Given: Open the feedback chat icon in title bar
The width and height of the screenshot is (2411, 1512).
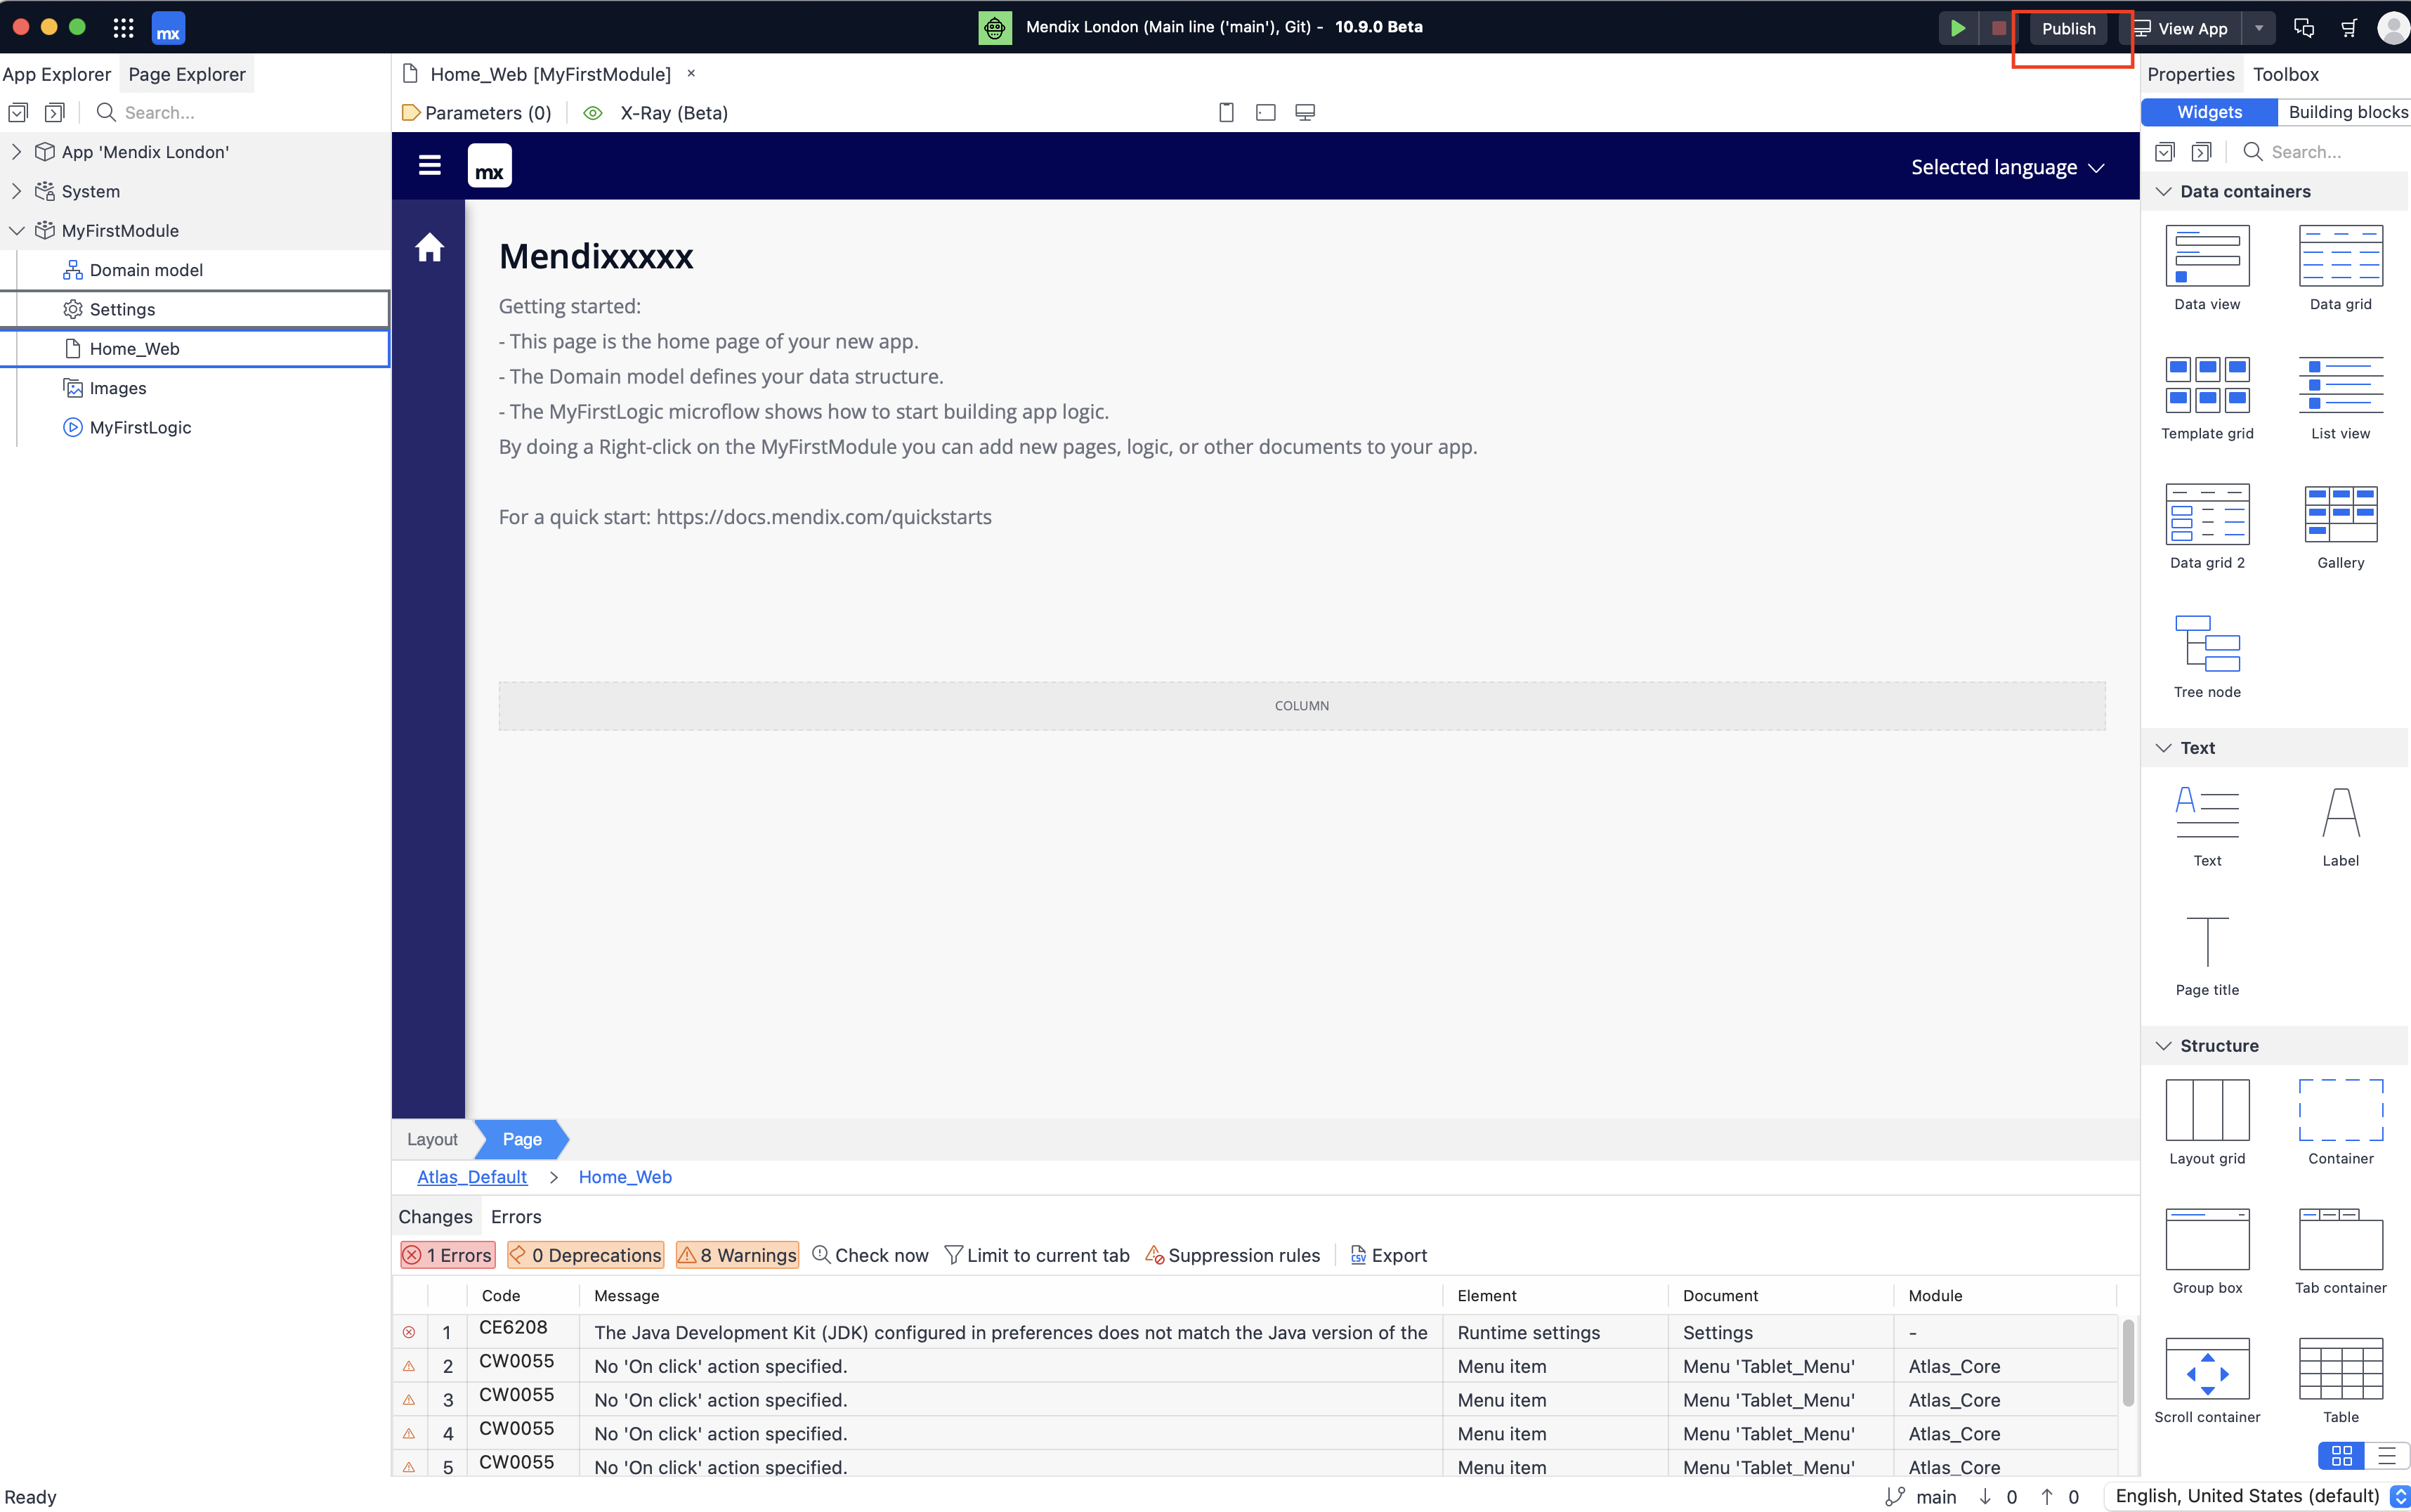Looking at the screenshot, I should [2304, 28].
